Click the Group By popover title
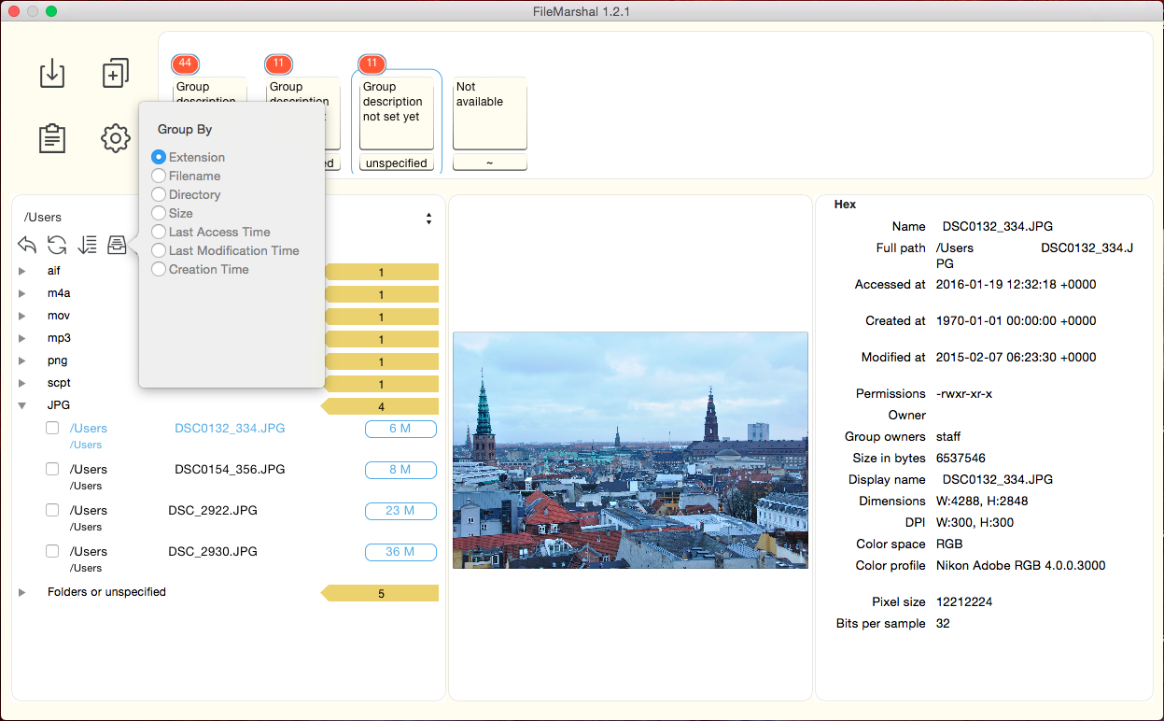 click(x=185, y=130)
